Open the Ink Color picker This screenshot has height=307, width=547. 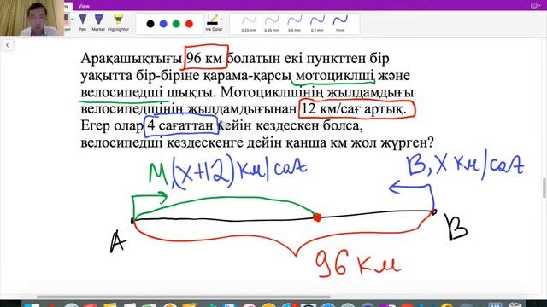(214, 23)
